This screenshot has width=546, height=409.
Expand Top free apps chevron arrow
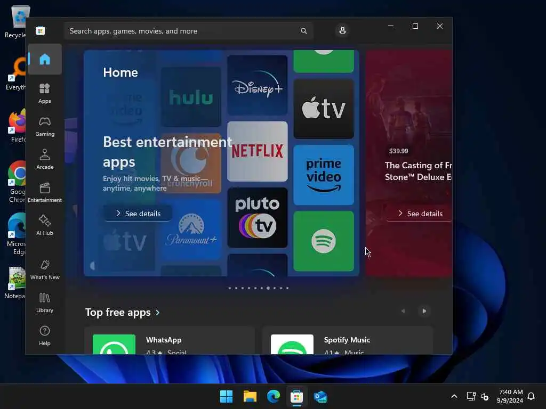(x=158, y=313)
